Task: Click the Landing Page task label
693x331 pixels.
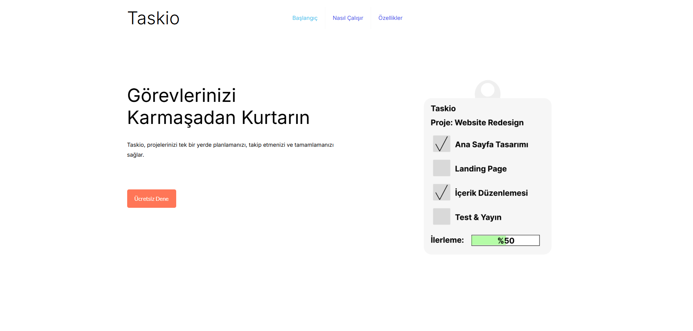Action: (x=481, y=169)
